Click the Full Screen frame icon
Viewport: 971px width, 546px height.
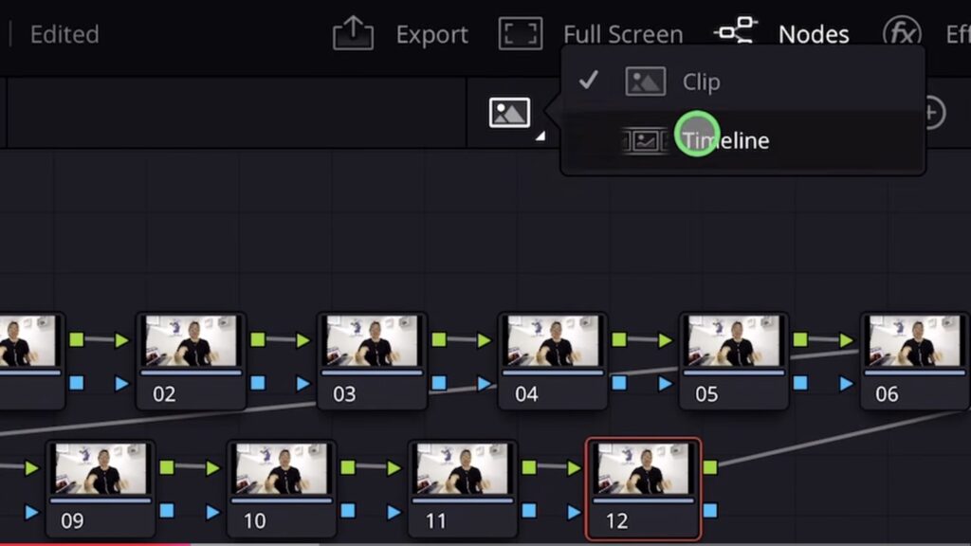coord(521,34)
